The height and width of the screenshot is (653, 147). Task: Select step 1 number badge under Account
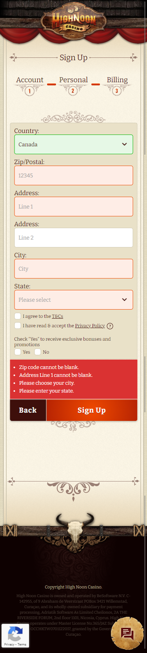29,91
